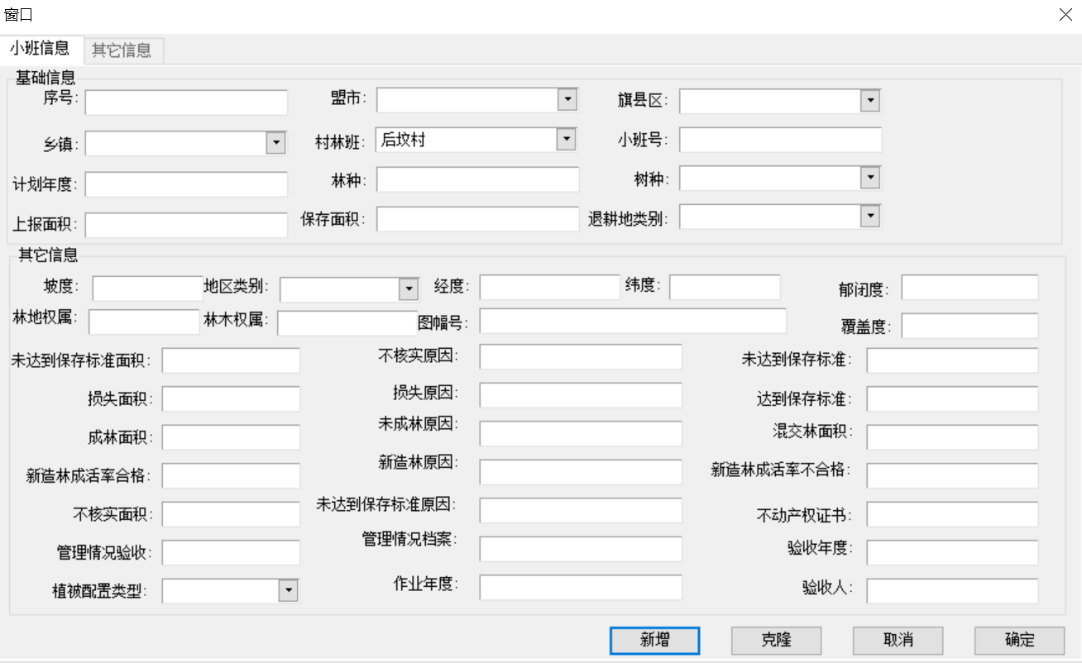Click the 新增 button
Screen dimensions: 1082x663
pos(654,640)
